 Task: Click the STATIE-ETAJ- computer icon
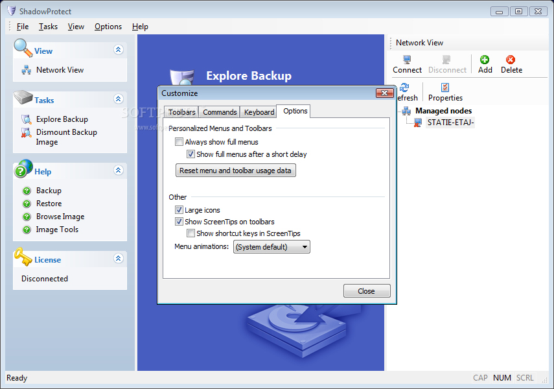click(x=418, y=123)
